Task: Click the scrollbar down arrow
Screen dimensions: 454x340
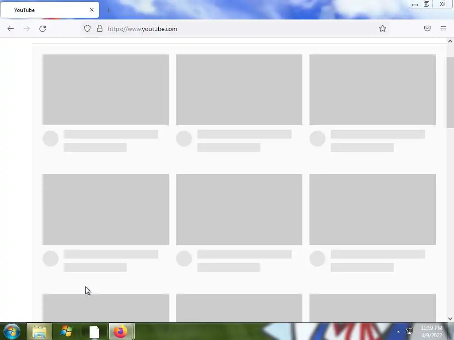Action: [450, 319]
